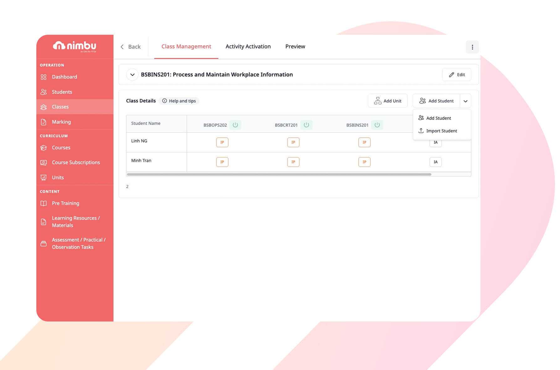This screenshot has width=560, height=370.
Task: Open Units using its sidebar icon
Action: 44,177
